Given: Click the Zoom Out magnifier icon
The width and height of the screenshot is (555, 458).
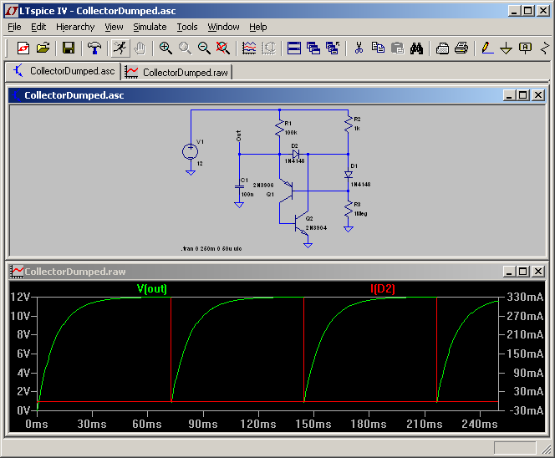Looking at the screenshot, I should (x=204, y=48).
